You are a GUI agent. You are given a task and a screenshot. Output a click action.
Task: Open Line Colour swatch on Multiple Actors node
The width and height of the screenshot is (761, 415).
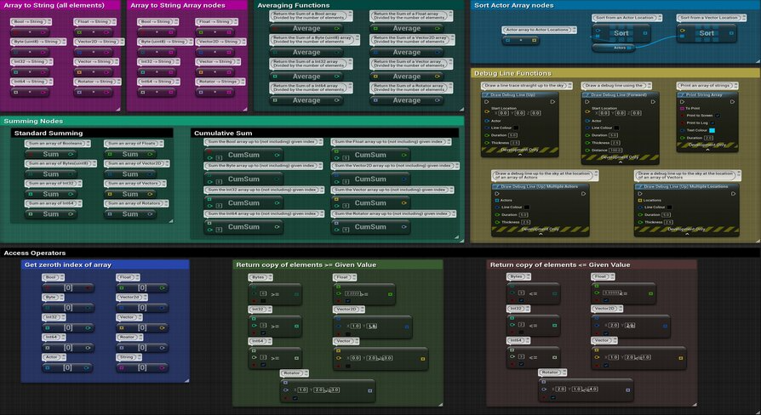pos(526,207)
